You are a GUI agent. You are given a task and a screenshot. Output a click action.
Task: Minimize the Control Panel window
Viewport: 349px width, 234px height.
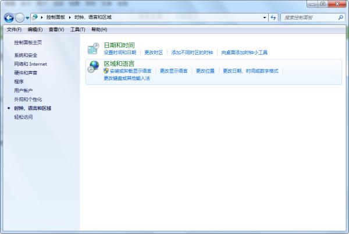click(312, 4)
